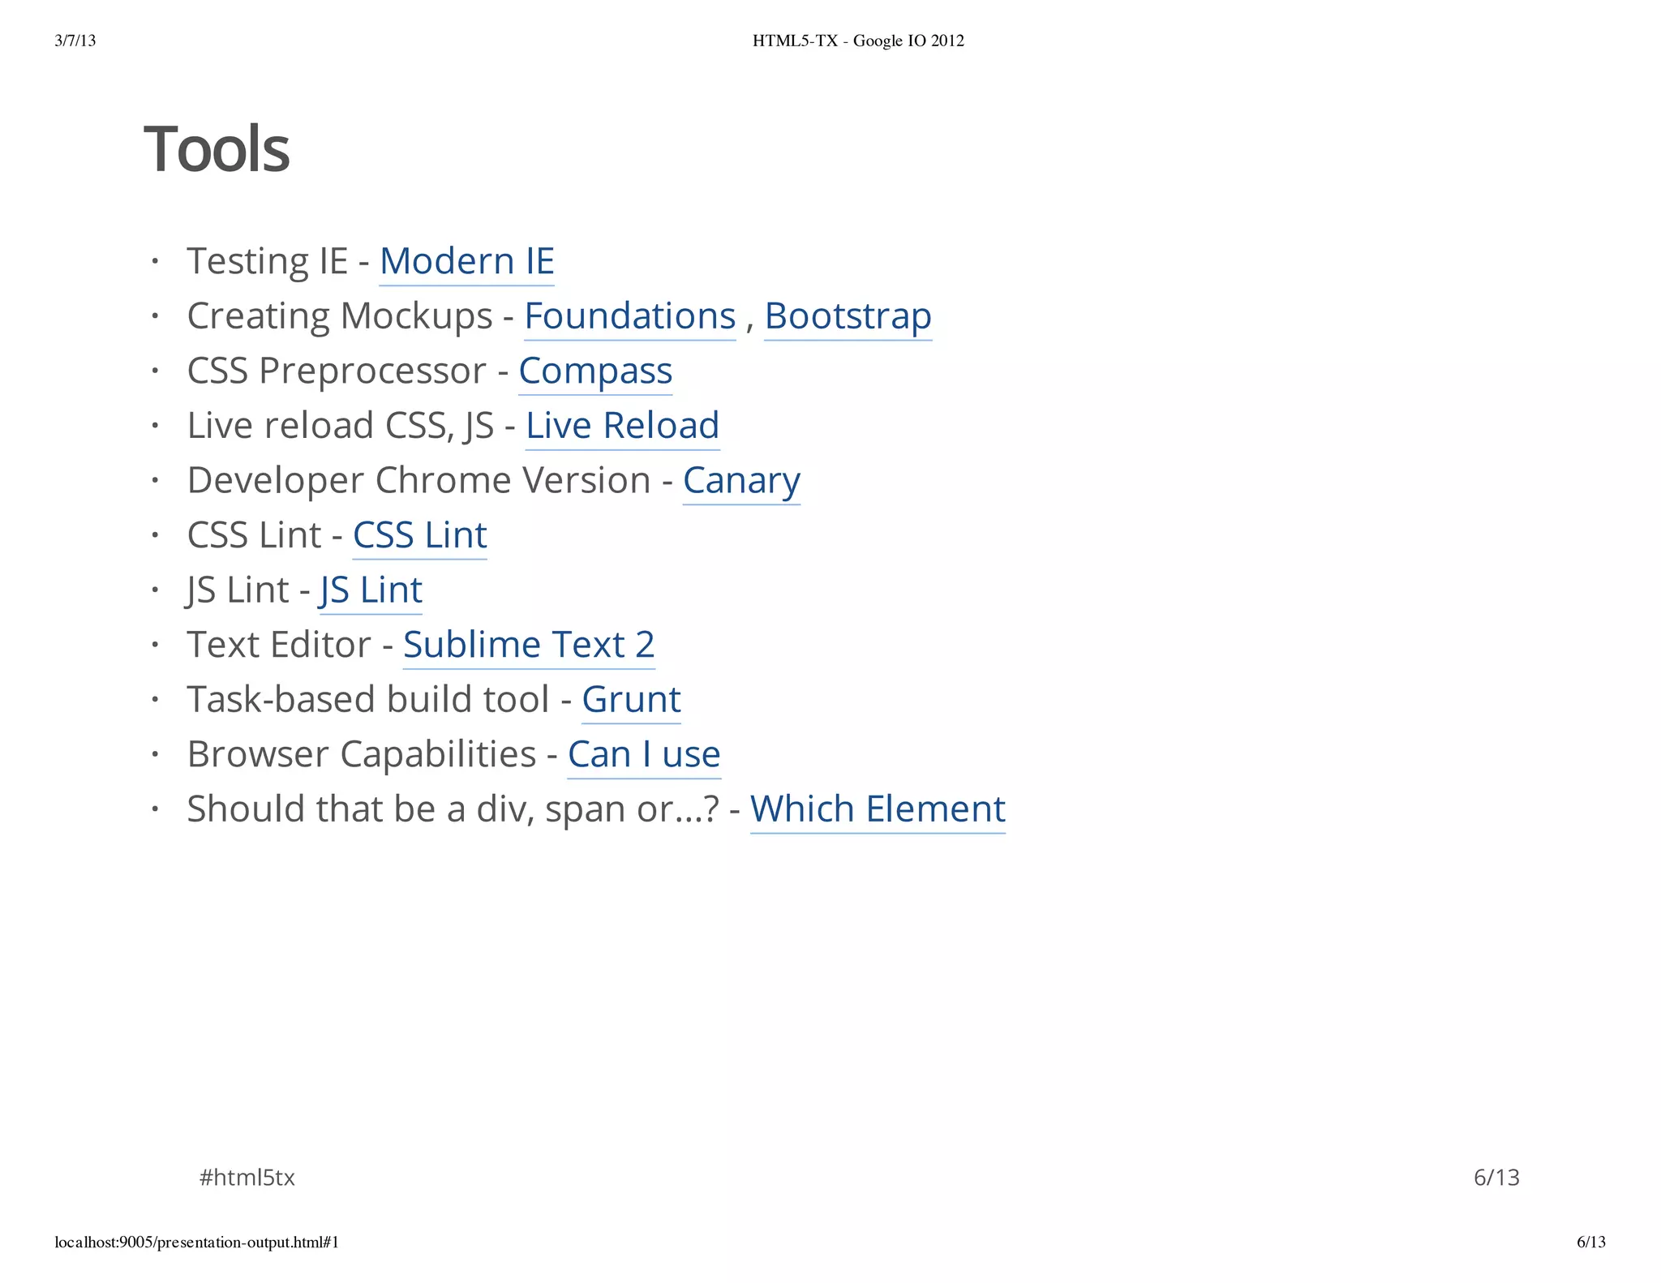Click the Testing IE bullet text

pyautogui.click(x=266, y=261)
